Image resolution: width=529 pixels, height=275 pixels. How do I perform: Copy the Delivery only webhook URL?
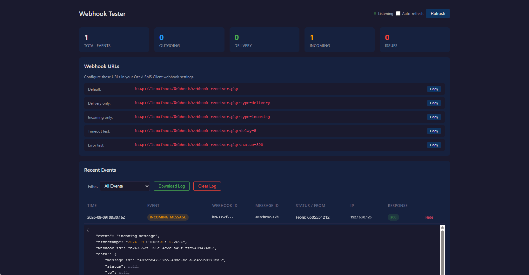coord(434,103)
